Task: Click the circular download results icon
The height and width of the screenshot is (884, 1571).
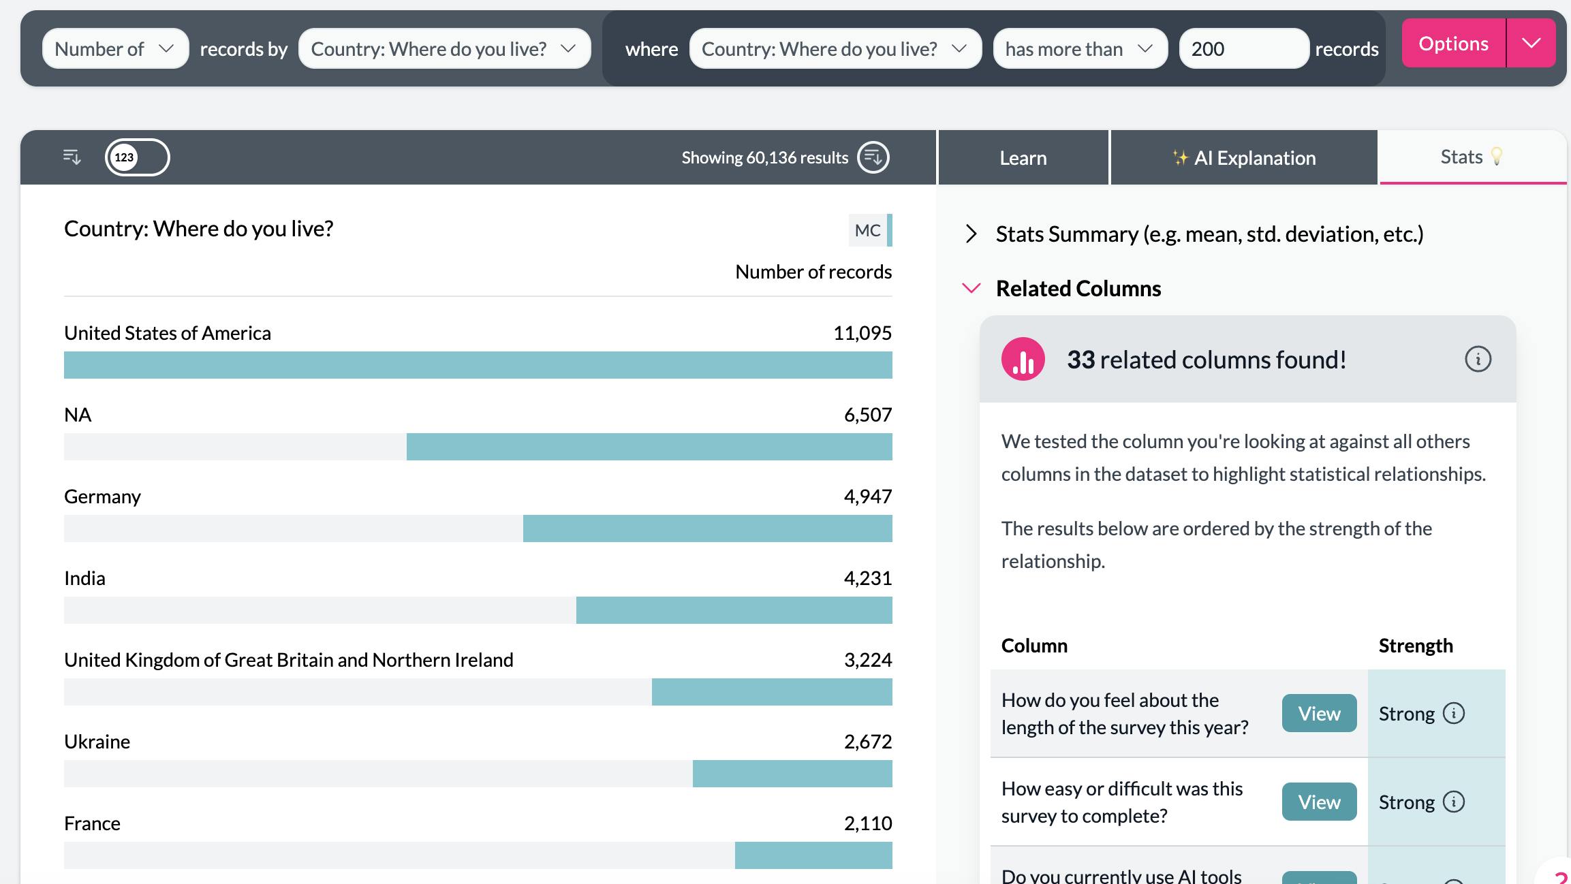Action: click(873, 157)
